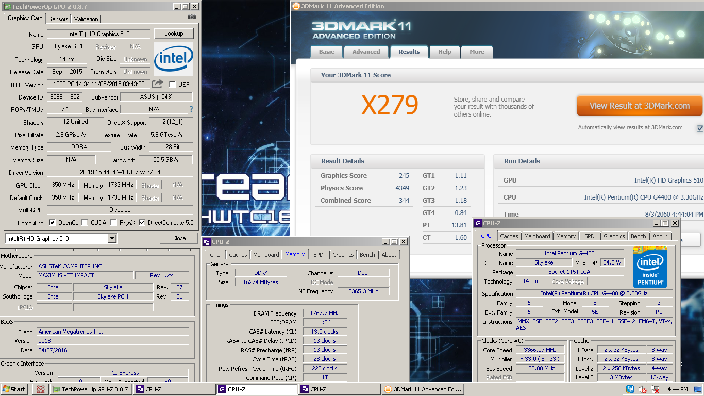Open the About tab in the CPU-Z processor window
Screen dimensions: 704x396
point(660,236)
